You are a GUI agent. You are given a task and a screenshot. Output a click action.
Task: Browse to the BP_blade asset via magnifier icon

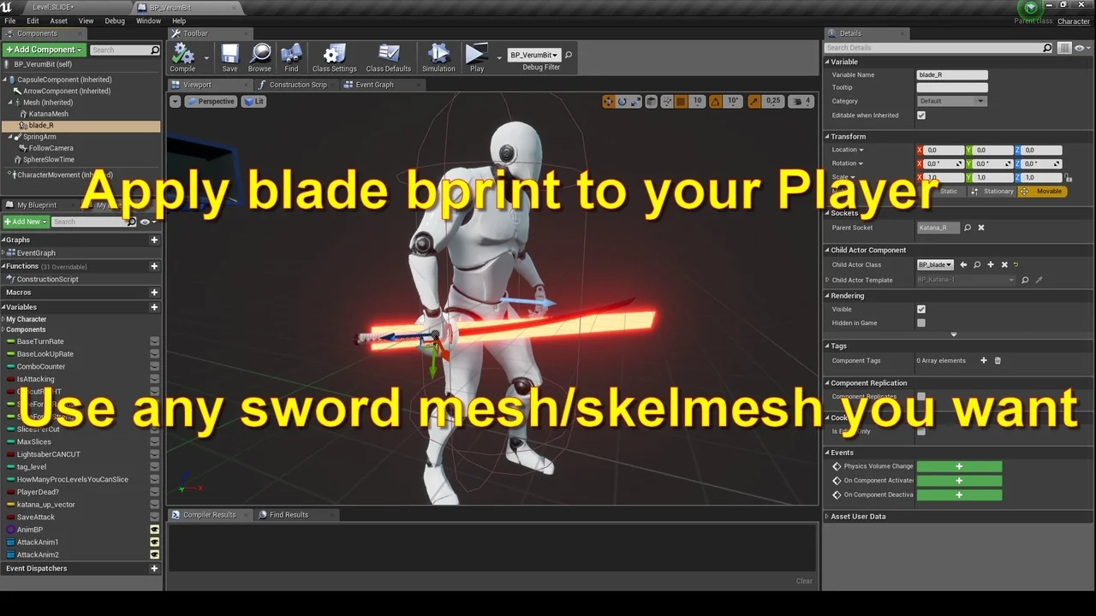(977, 264)
